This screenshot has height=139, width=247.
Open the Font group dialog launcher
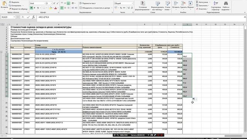[x=58, y=12]
